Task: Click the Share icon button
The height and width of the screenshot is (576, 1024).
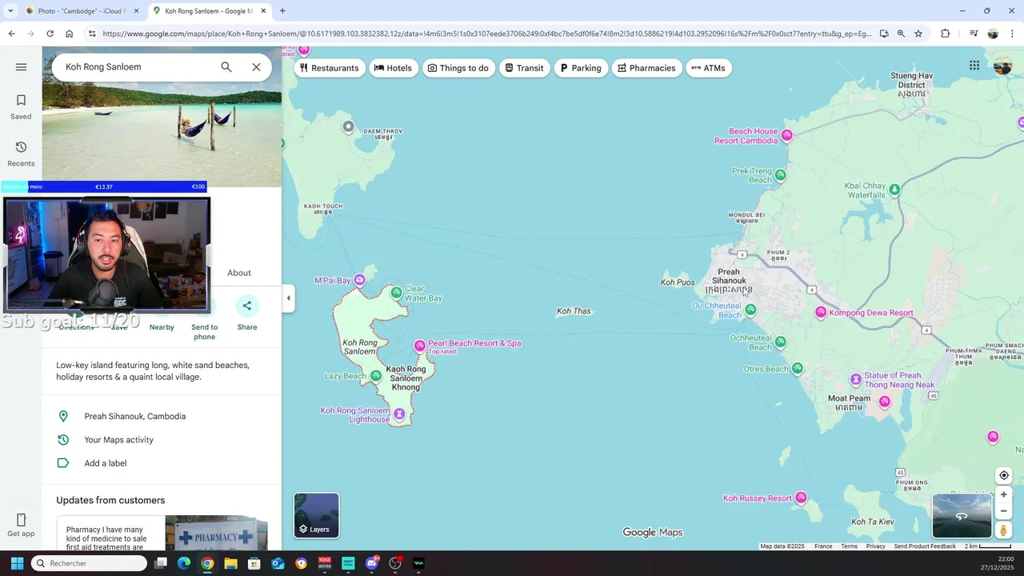Action: pos(247,306)
